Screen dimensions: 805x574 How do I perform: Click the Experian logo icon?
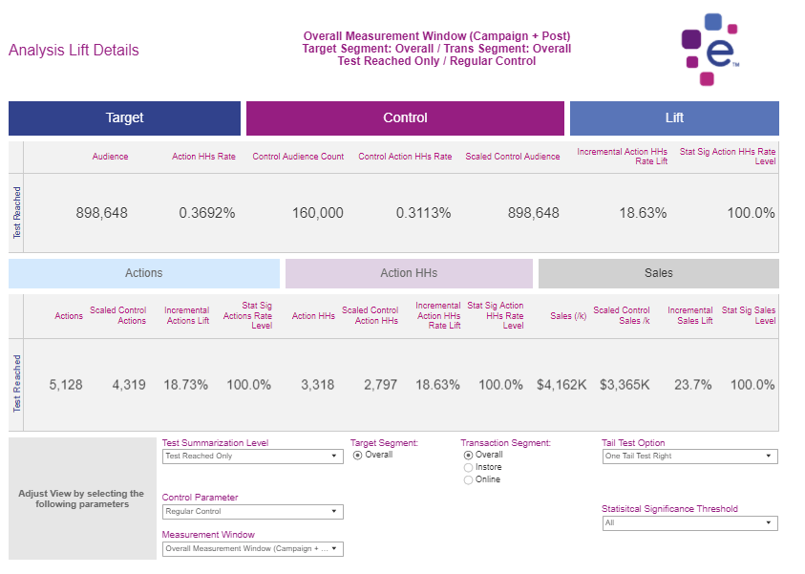pyautogui.click(x=710, y=49)
